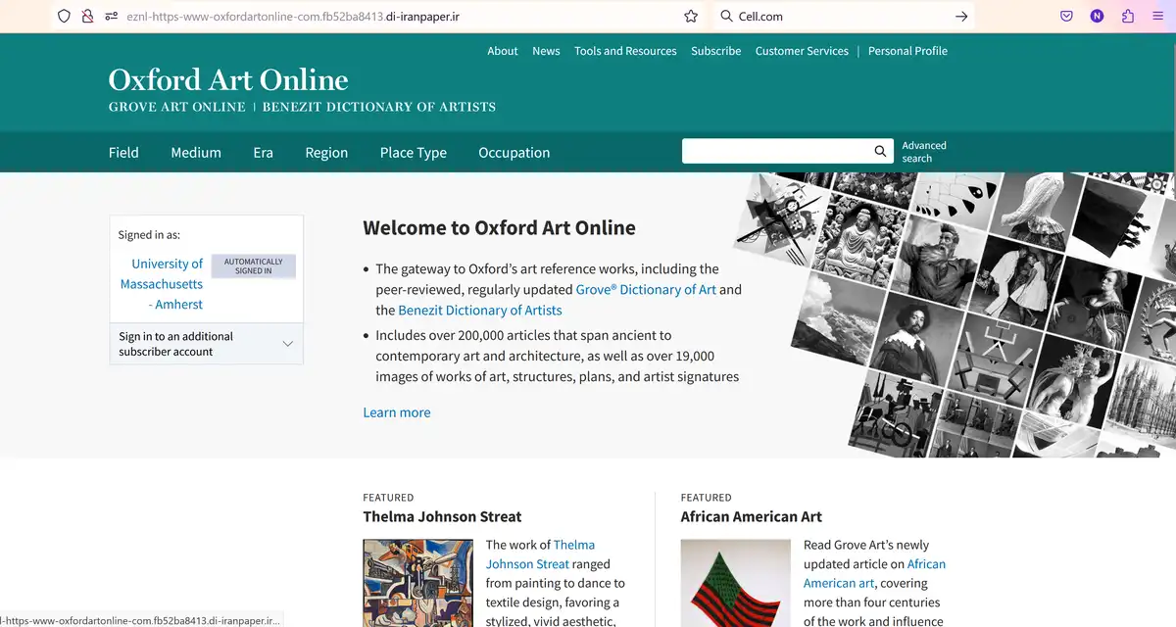The image size is (1176, 627).
Task: Open the extensions puzzle icon
Action: click(x=1125, y=16)
